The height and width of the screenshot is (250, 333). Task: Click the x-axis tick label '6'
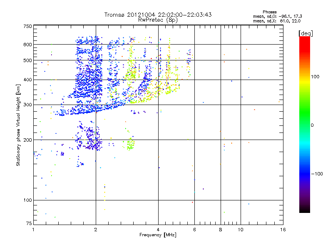point(194,230)
